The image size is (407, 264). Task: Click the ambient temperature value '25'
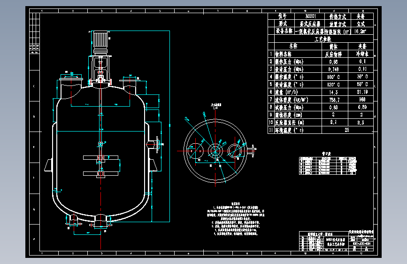[347, 130]
